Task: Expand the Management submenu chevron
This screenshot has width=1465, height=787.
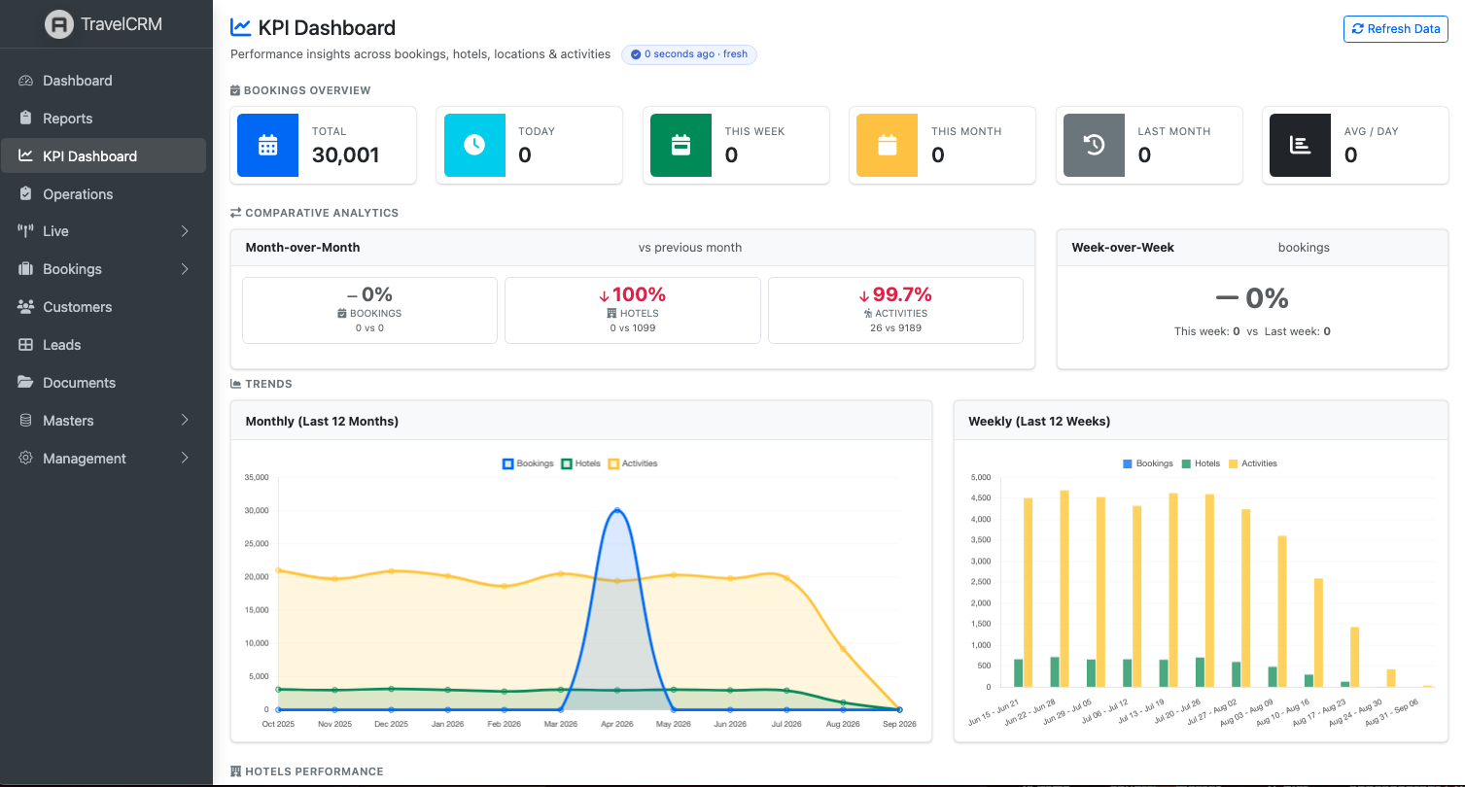Action: coord(185,459)
